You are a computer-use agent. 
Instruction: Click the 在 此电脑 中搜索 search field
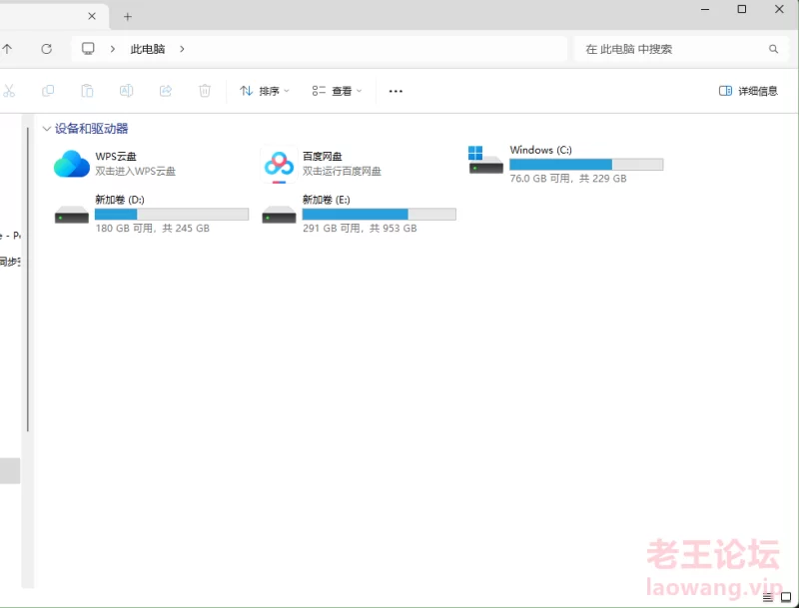681,49
